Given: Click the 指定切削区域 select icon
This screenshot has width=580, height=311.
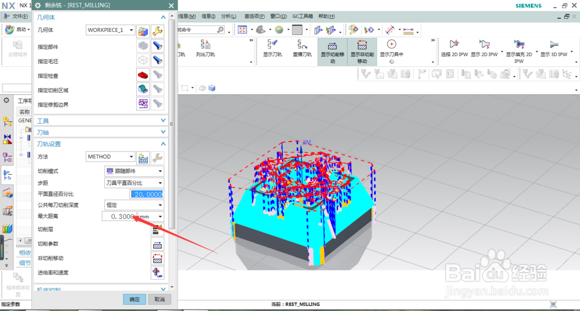Looking at the screenshot, I should click(143, 89).
